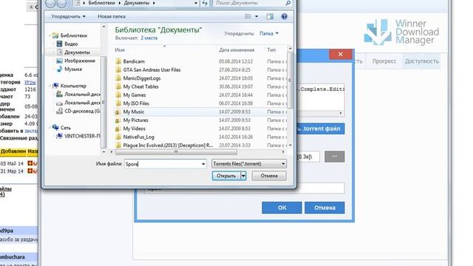The width and height of the screenshot is (473, 266).
Task: Click the Back navigation arrow
Action: point(51,3)
